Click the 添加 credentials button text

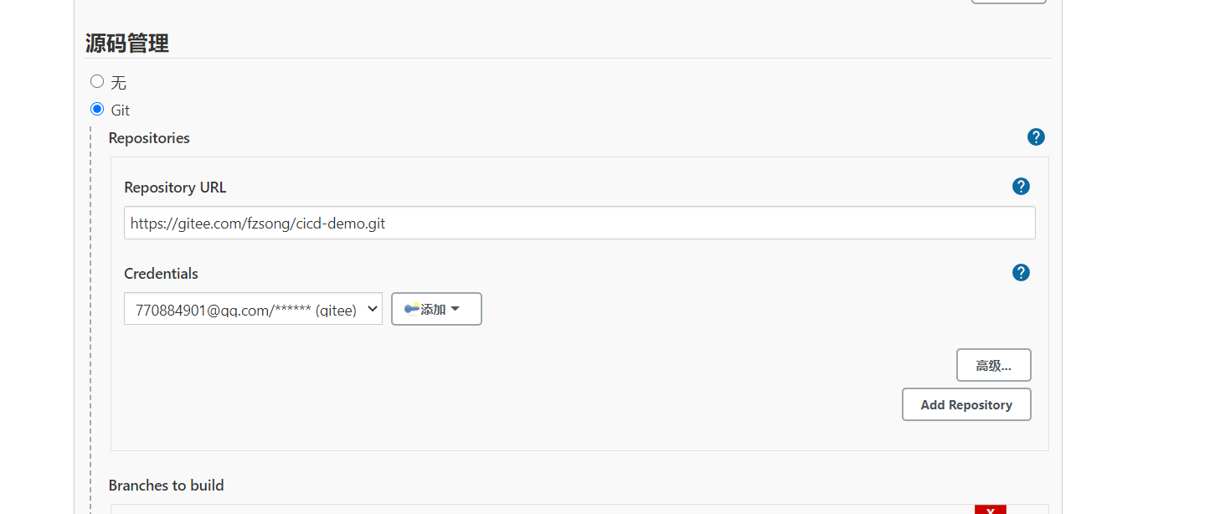[x=433, y=310]
